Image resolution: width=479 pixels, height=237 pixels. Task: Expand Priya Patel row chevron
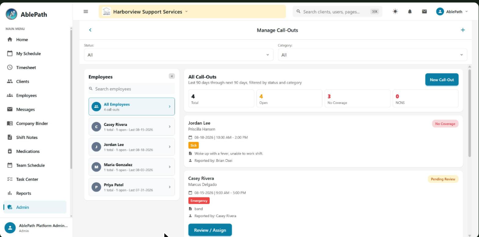(x=170, y=187)
